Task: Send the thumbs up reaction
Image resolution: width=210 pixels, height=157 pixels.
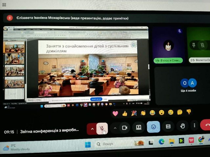Action: point(125,113)
